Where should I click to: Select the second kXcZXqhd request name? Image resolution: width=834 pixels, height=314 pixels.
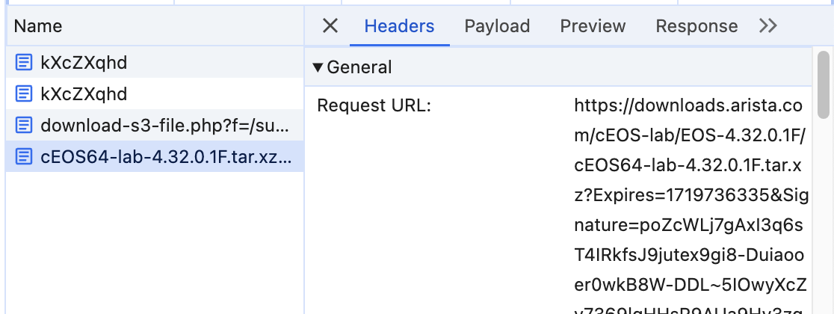tap(84, 94)
